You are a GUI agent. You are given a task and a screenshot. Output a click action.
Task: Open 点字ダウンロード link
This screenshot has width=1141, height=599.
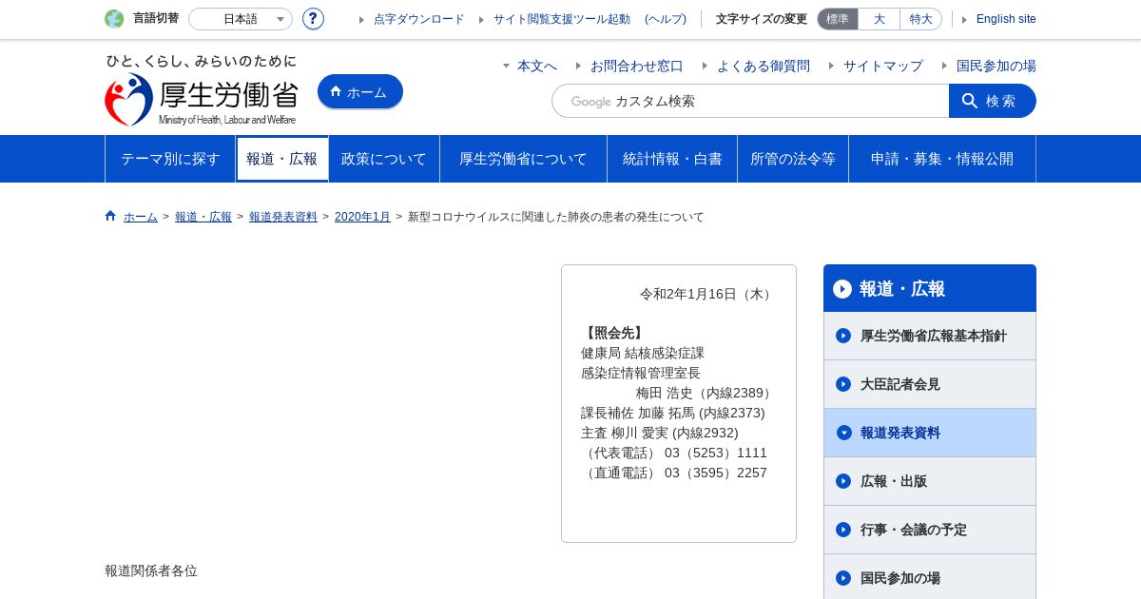pyautogui.click(x=419, y=19)
